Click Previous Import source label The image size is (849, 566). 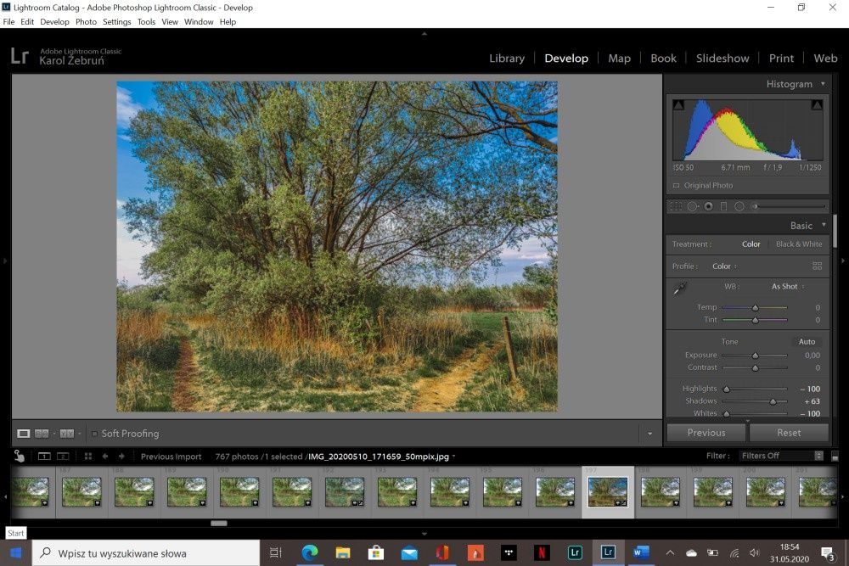[x=171, y=457]
